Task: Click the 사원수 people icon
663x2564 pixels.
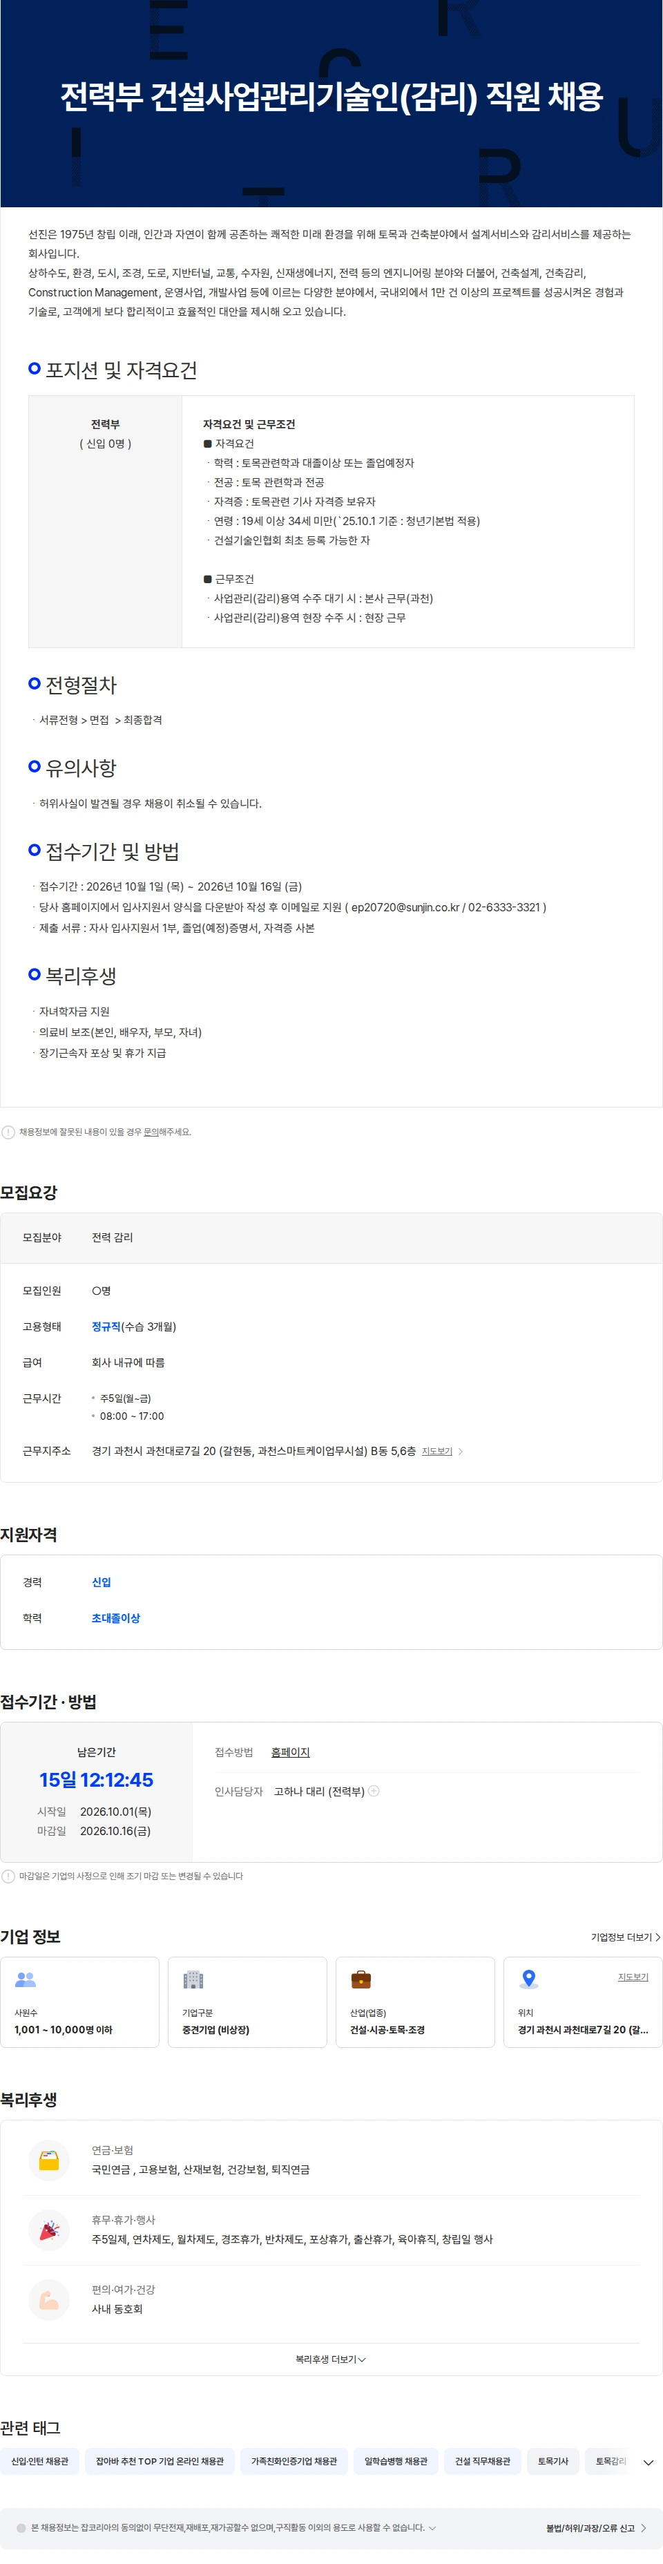Action: coord(26,1979)
